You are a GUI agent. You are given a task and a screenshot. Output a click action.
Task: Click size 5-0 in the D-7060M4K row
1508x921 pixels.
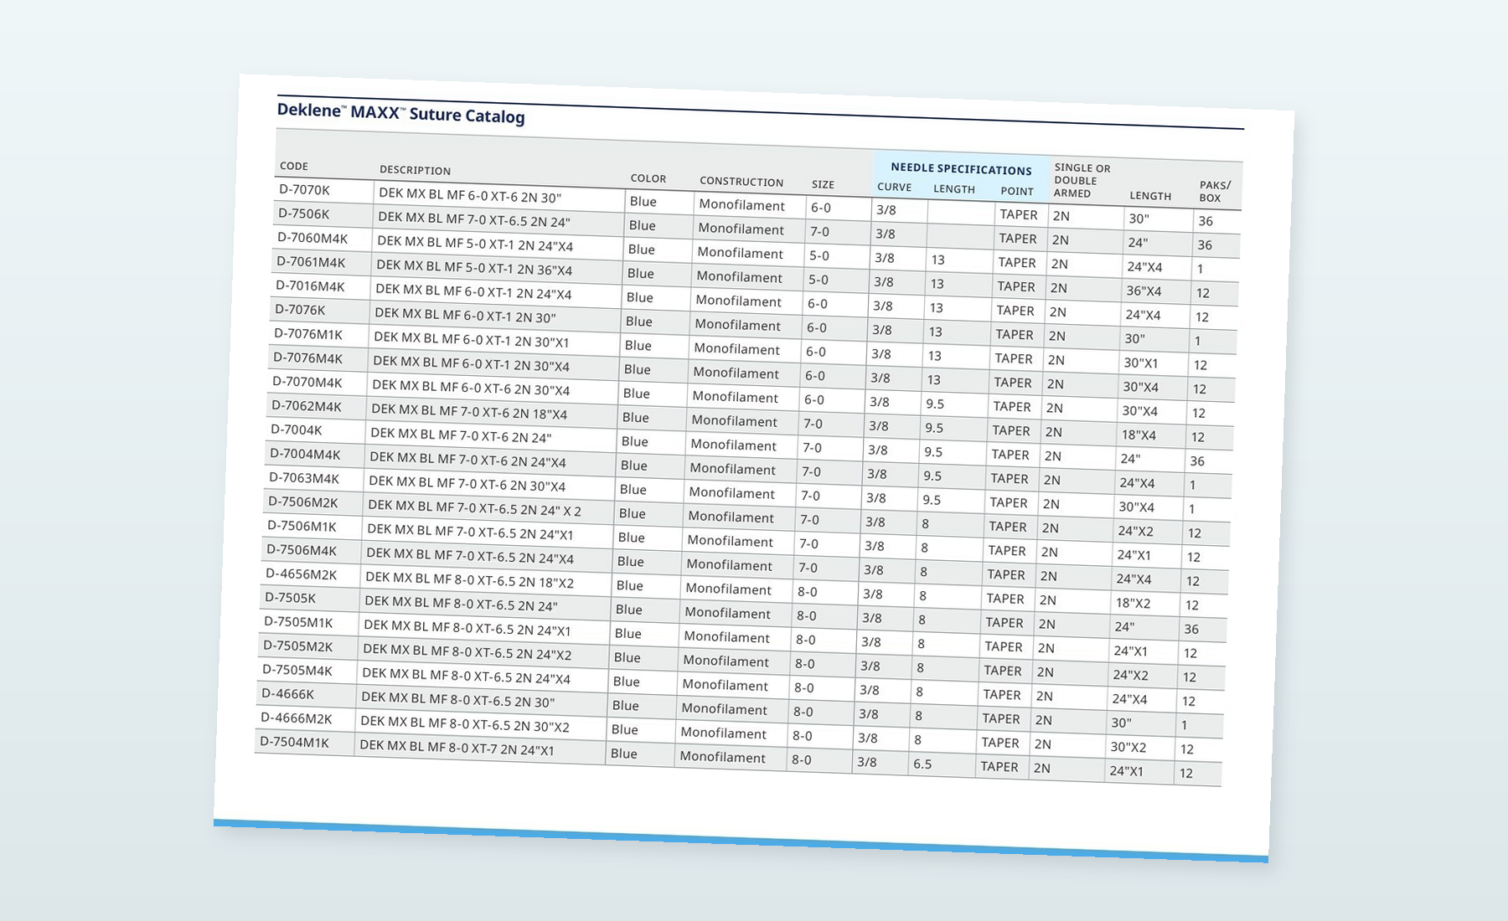pos(819,255)
